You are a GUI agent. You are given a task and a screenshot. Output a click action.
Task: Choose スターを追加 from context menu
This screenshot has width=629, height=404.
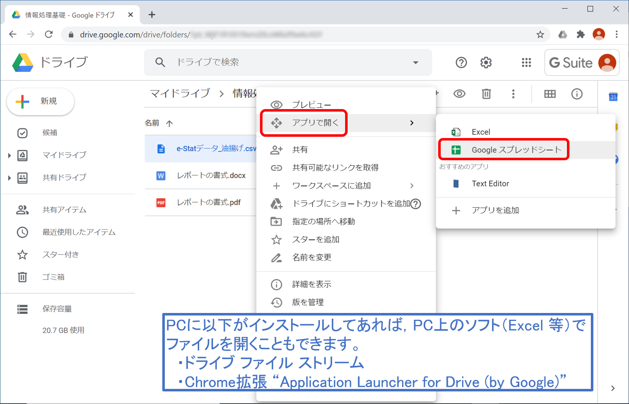click(x=346, y=240)
